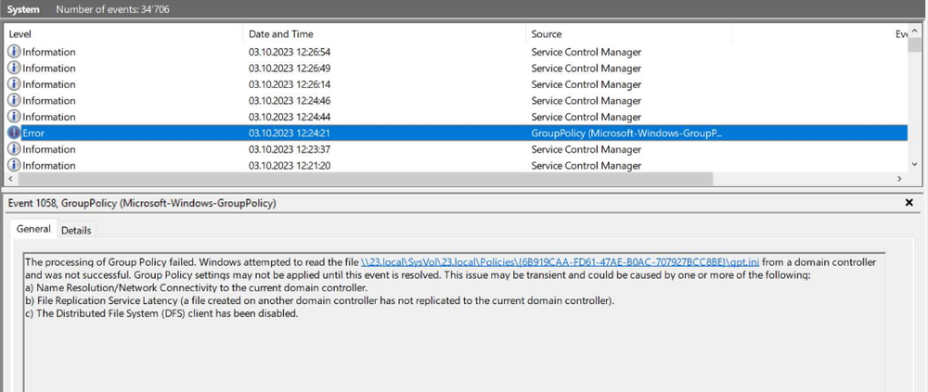Click error icon of GroupPolicy event
The height and width of the screenshot is (392, 928).
pyautogui.click(x=14, y=133)
